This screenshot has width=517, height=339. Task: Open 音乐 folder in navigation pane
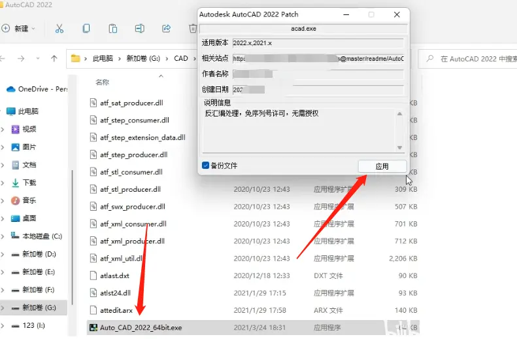24,200
